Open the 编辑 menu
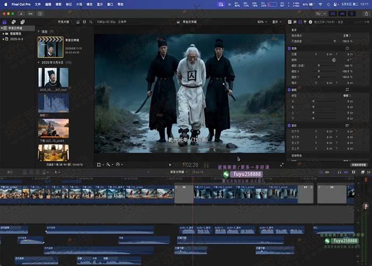 tap(48, 4)
